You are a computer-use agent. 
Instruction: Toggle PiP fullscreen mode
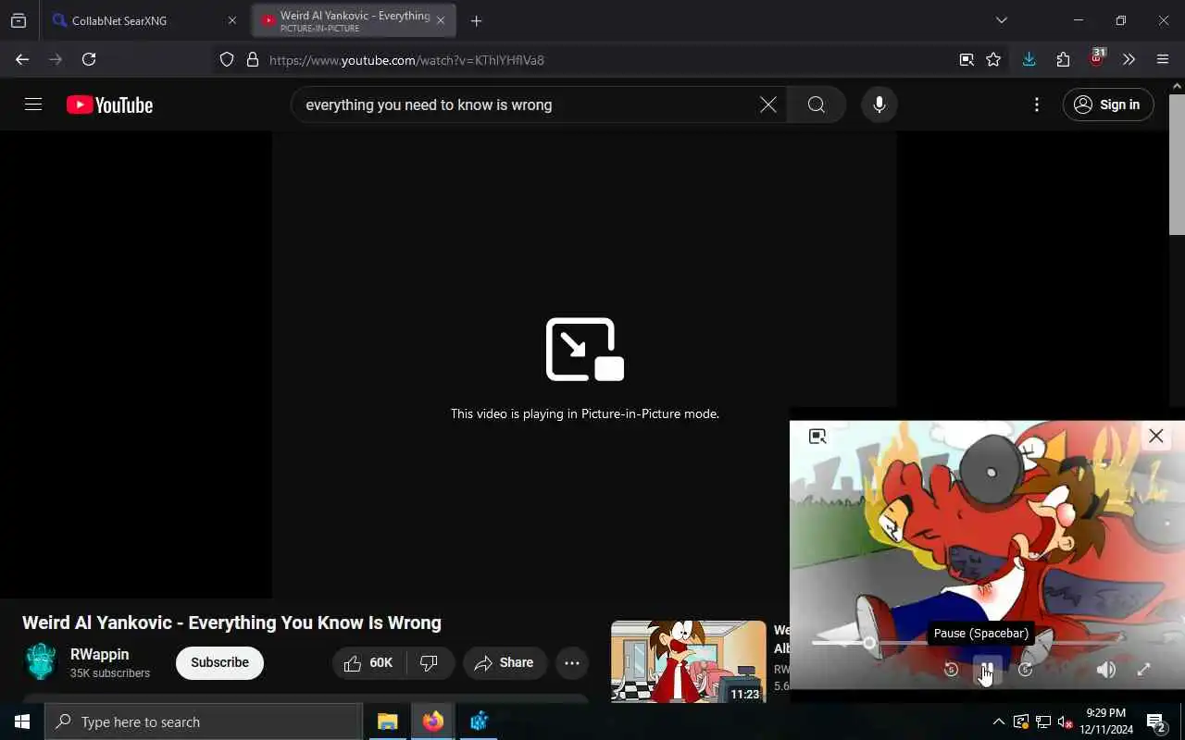1143,670
